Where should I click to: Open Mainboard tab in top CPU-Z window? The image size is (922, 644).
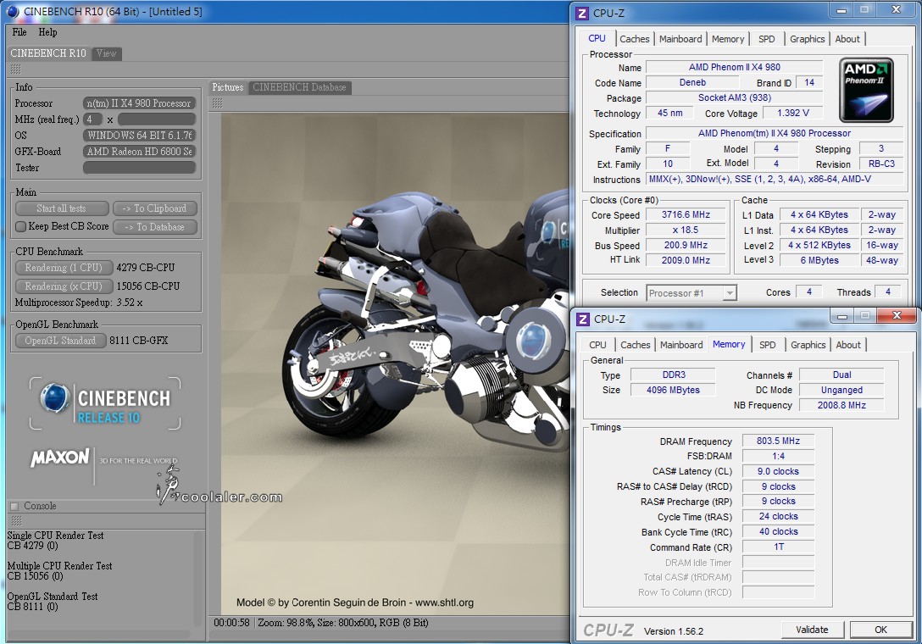[680, 39]
